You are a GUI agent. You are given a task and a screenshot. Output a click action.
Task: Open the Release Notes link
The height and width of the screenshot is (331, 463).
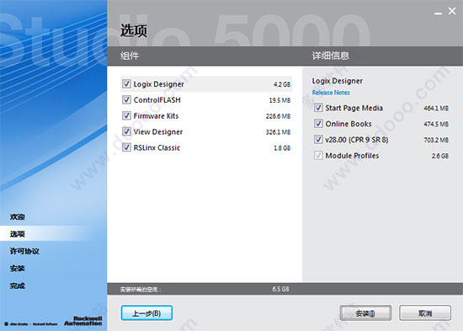[x=331, y=93]
